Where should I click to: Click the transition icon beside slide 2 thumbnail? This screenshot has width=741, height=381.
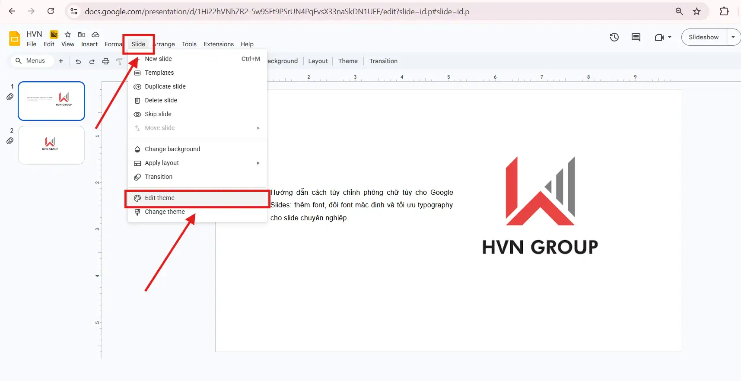pyautogui.click(x=10, y=141)
